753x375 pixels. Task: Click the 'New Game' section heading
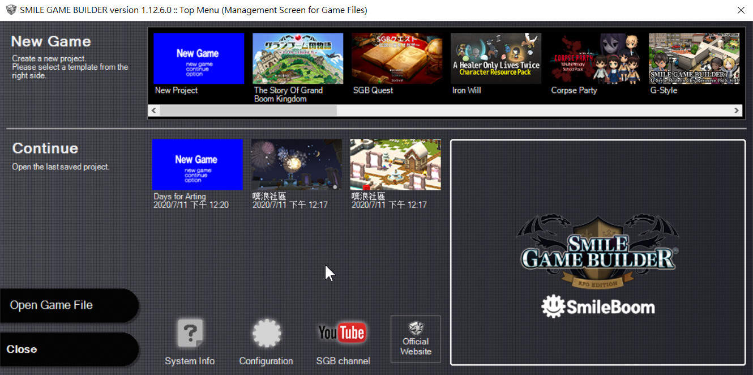pos(51,41)
